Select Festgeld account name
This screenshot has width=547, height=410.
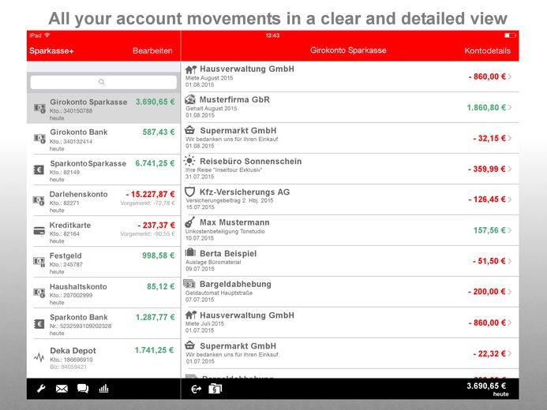(66, 255)
